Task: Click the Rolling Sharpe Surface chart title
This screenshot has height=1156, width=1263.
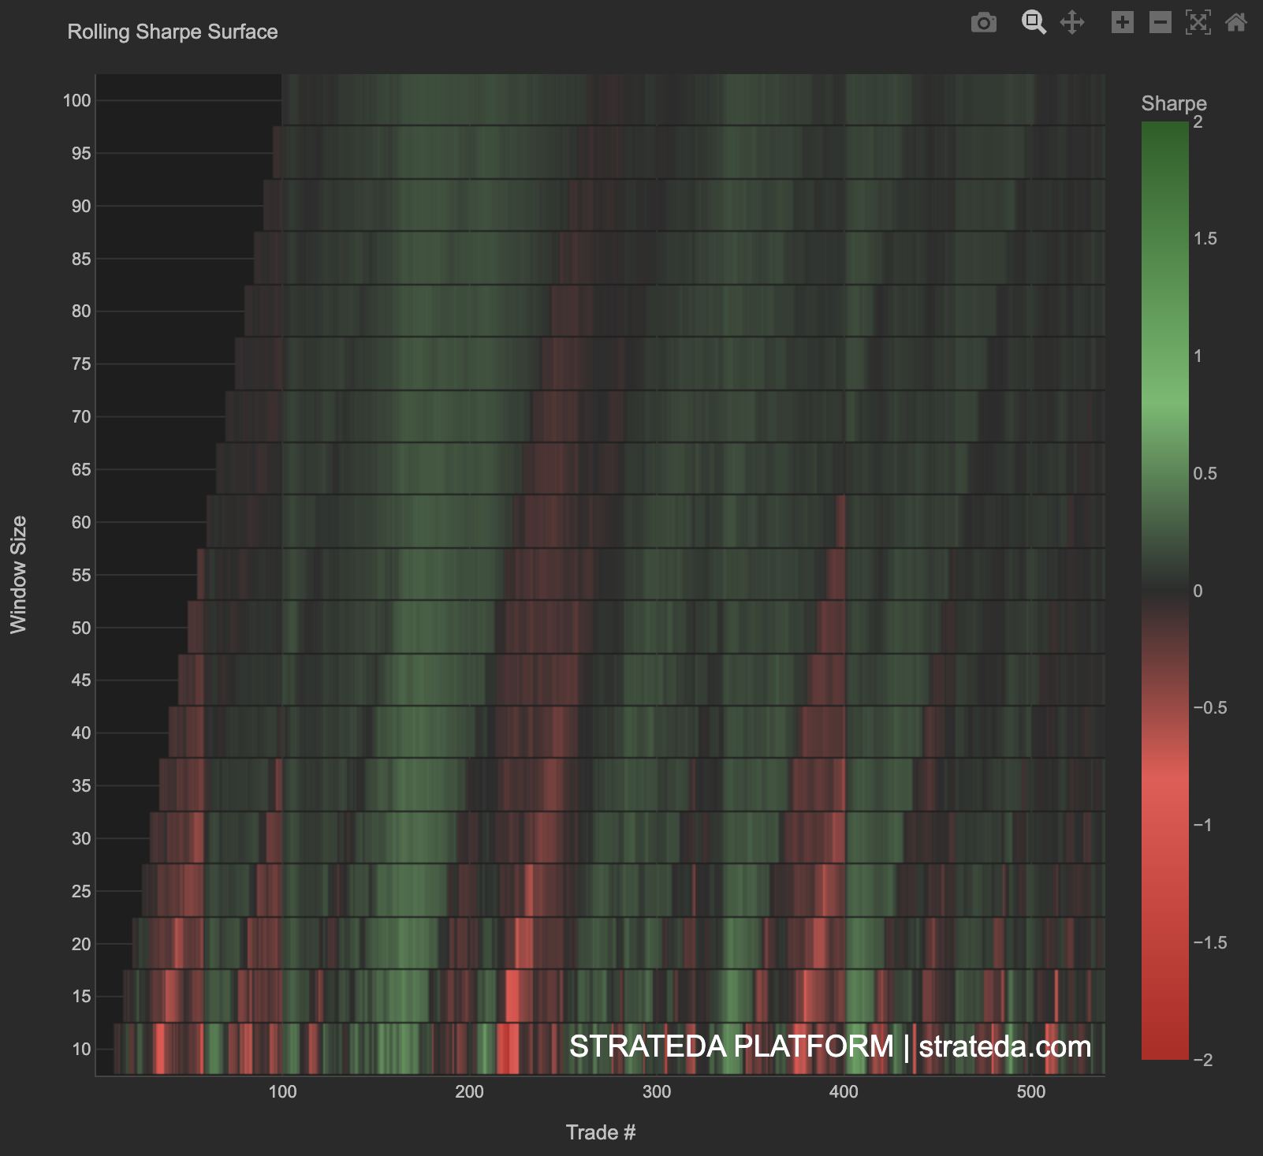Action: [x=172, y=32]
